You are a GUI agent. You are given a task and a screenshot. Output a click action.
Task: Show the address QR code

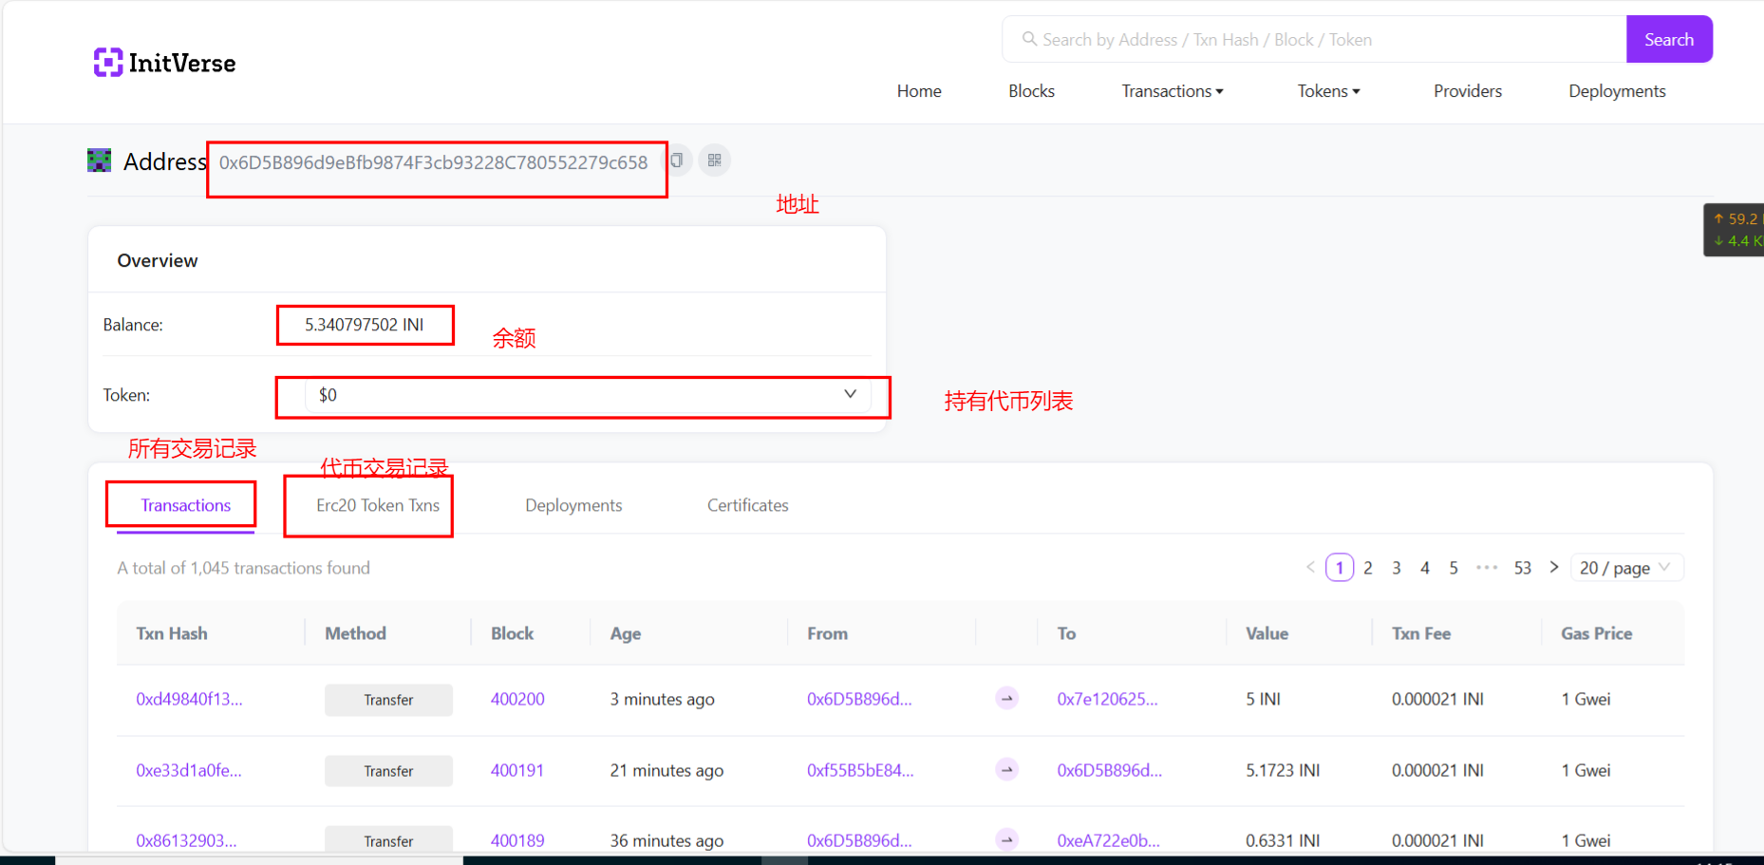715,160
